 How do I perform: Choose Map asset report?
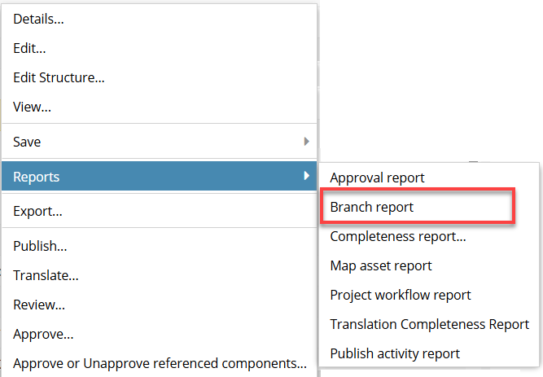coord(429,265)
